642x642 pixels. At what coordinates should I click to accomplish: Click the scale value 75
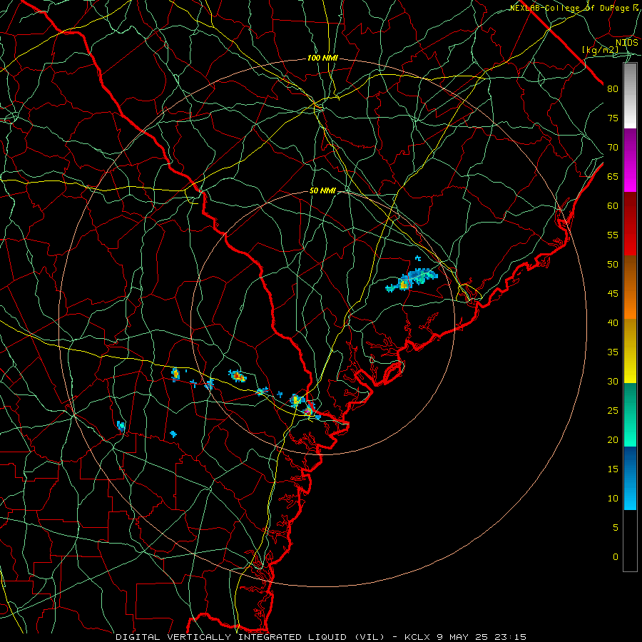[x=613, y=118]
